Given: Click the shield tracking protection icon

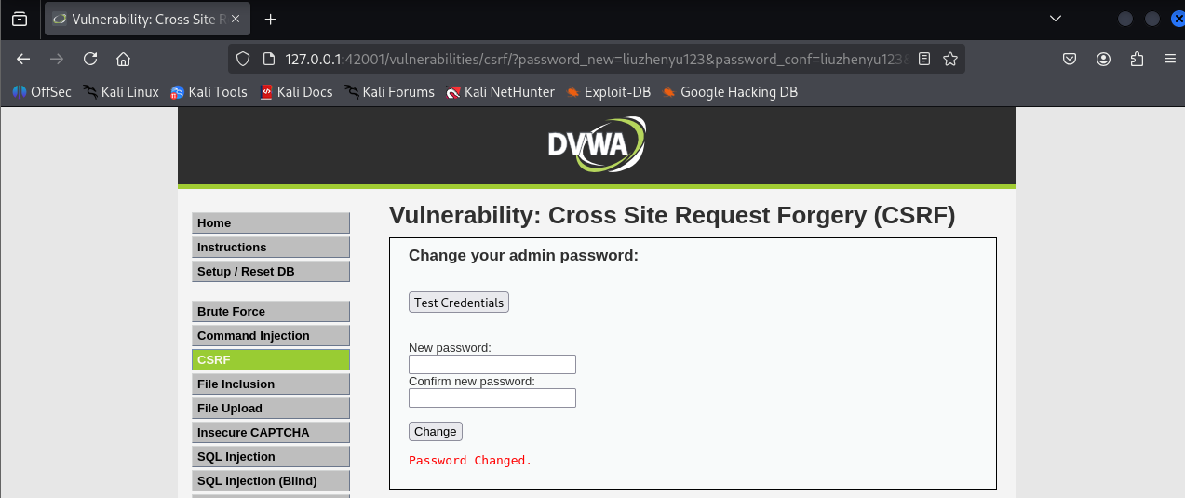Looking at the screenshot, I should (243, 59).
